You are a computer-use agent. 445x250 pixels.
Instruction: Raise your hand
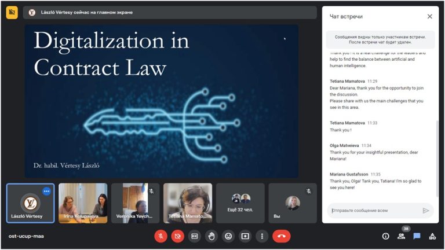click(x=211, y=236)
